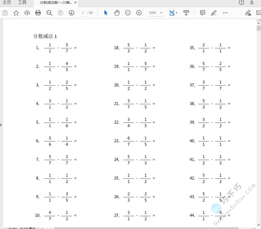Open the 125% zoom level dropdown
The width and height of the screenshot is (261, 229).
161,13
